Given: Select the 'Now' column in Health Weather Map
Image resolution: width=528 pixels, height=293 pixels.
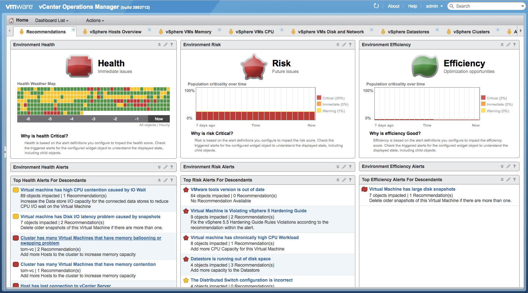Looking at the screenshot, I should pyautogui.click(x=159, y=119).
